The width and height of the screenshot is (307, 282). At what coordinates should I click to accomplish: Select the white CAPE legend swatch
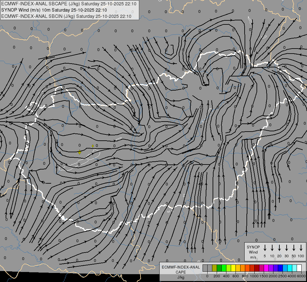coord(299,268)
